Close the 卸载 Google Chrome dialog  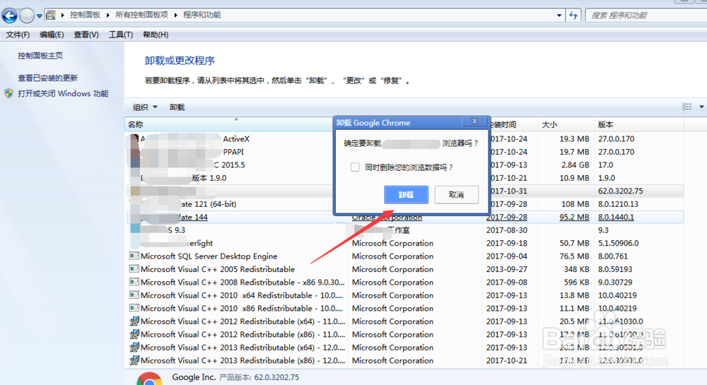474,121
